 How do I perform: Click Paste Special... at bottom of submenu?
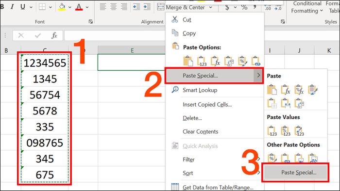pyautogui.click(x=295, y=173)
